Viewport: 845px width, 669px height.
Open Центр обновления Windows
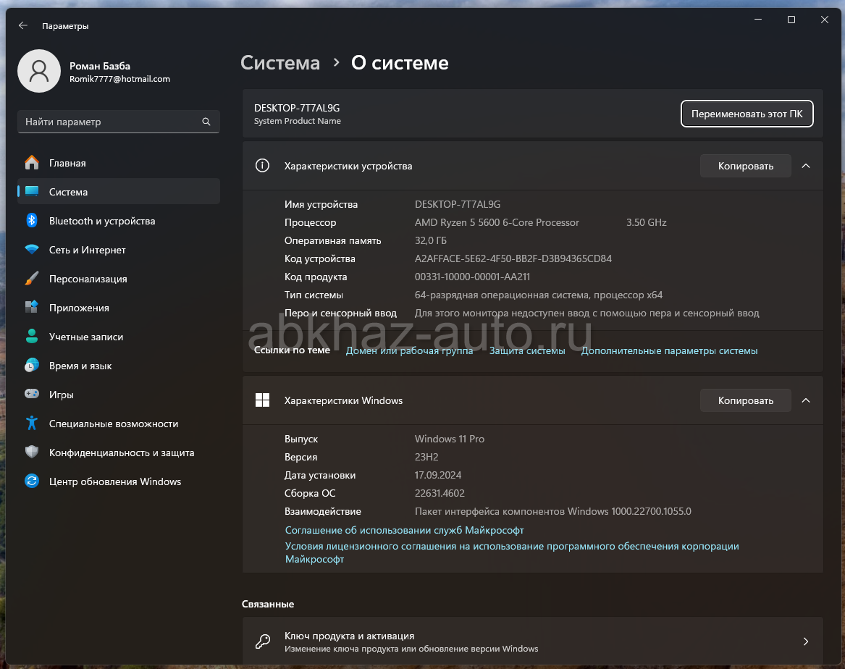pos(119,481)
